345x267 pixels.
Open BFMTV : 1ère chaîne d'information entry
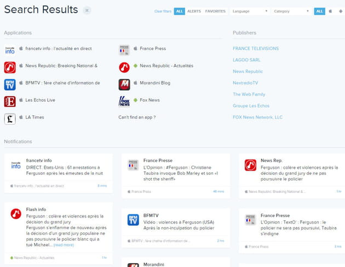click(x=63, y=83)
